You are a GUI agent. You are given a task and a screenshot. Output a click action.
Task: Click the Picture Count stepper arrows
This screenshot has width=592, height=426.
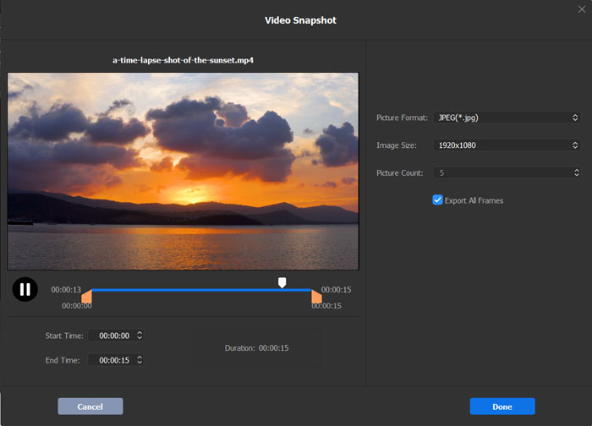point(577,172)
